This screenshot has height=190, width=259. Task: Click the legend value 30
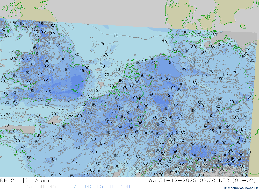(x=41, y=187)
